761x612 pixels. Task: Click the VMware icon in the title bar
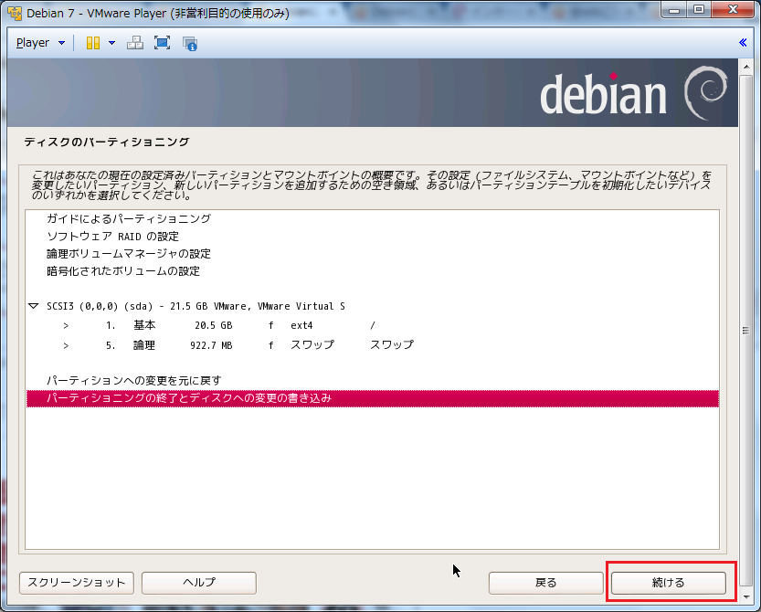coord(14,12)
